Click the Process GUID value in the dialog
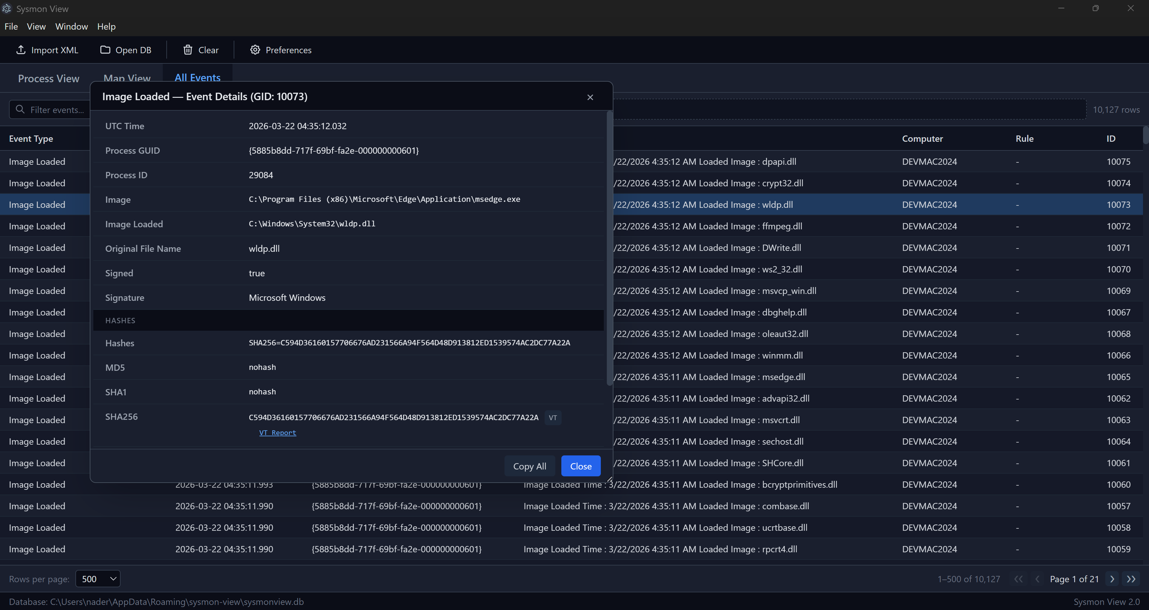1149x610 pixels. coord(334,151)
